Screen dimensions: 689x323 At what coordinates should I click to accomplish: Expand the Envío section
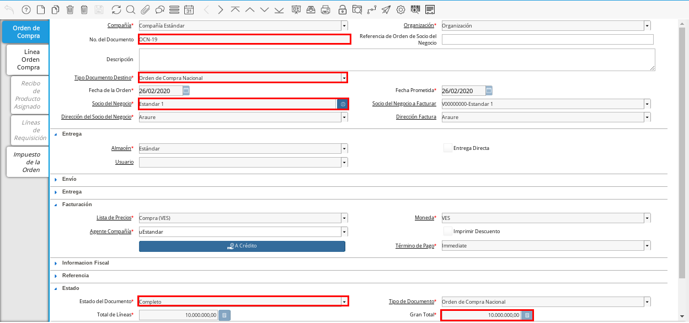69,179
